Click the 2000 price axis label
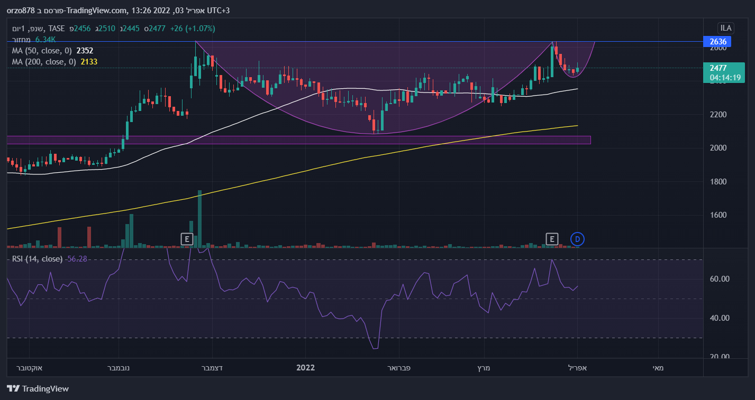Viewport: 755px width, 400px height. click(717, 147)
